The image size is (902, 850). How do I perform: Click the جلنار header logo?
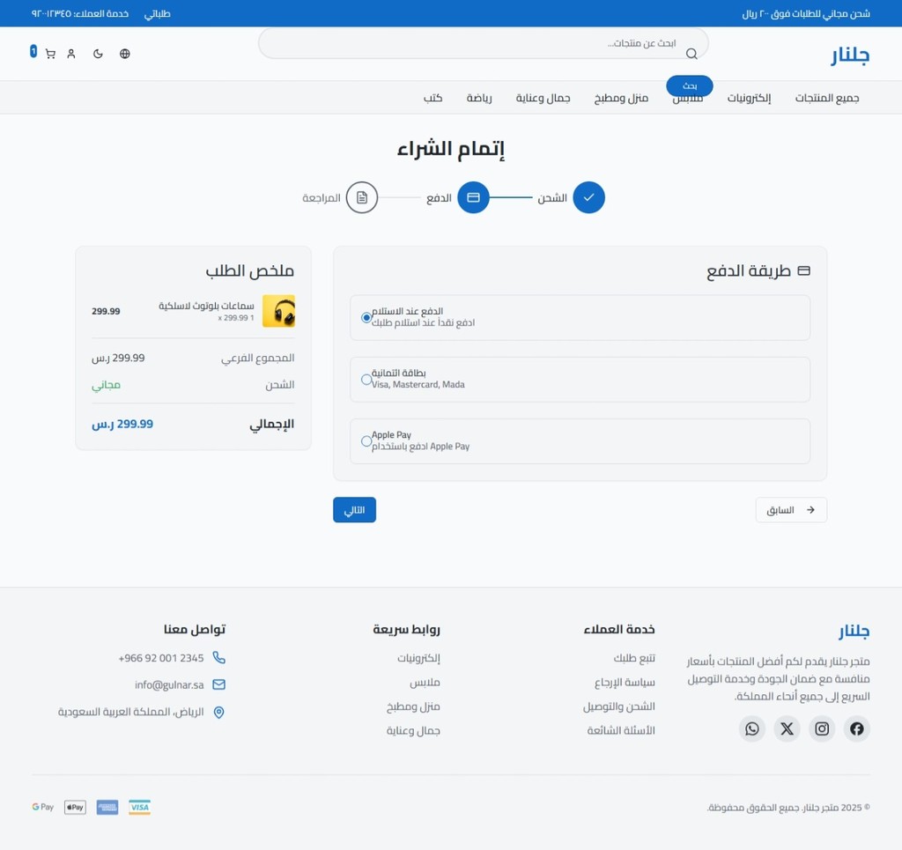(850, 55)
